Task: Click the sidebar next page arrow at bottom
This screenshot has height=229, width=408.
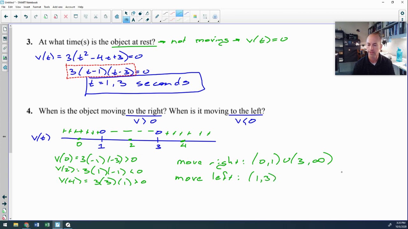Action: pyautogui.click(x=4, y=204)
